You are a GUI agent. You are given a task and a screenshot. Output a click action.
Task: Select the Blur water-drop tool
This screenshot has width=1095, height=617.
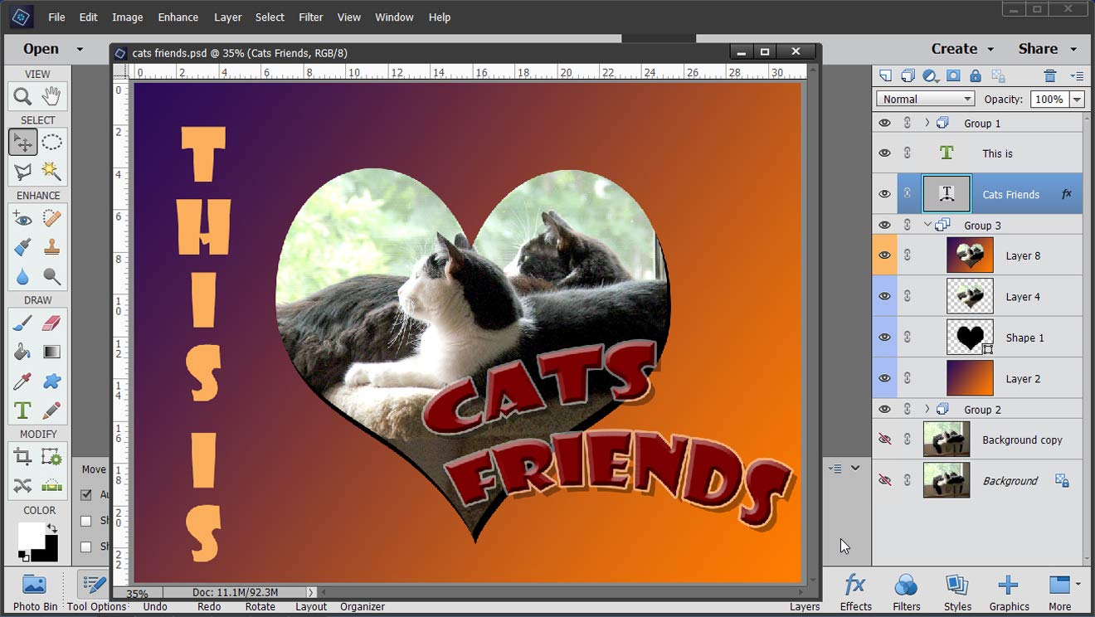[22, 277]
